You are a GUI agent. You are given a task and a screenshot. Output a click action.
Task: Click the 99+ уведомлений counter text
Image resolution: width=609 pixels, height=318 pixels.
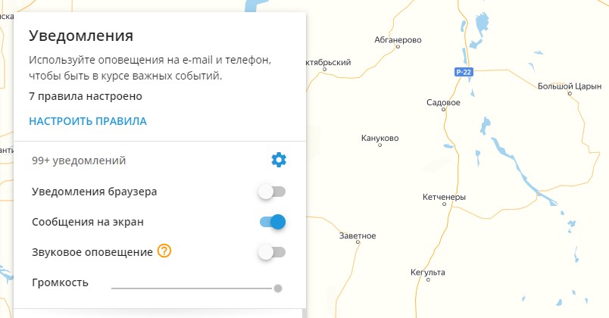[79, 161]
